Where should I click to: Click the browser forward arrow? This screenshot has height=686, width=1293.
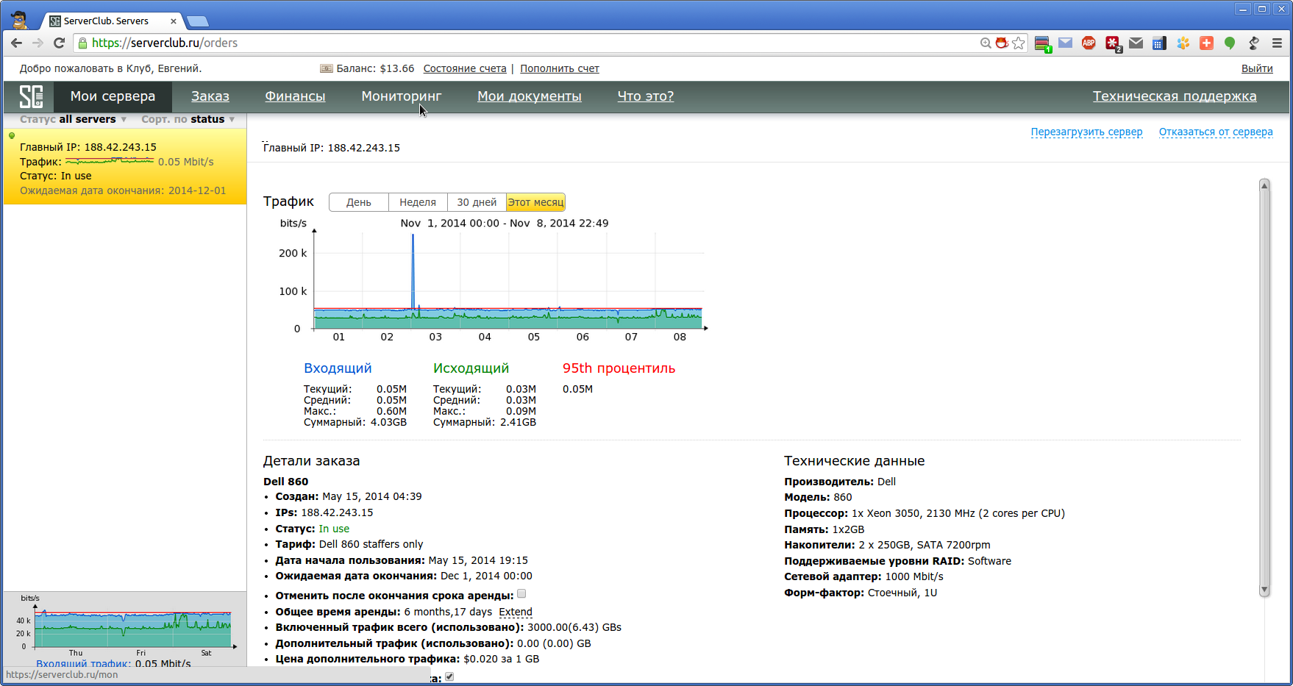click(x=38, y=43)
